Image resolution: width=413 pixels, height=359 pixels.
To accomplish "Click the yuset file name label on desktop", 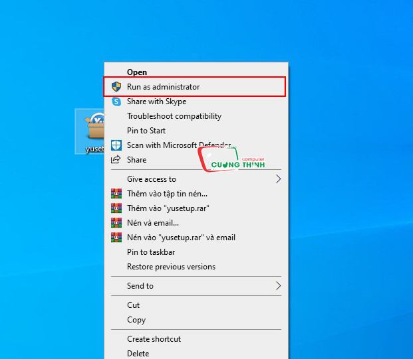I will (94, 149).
